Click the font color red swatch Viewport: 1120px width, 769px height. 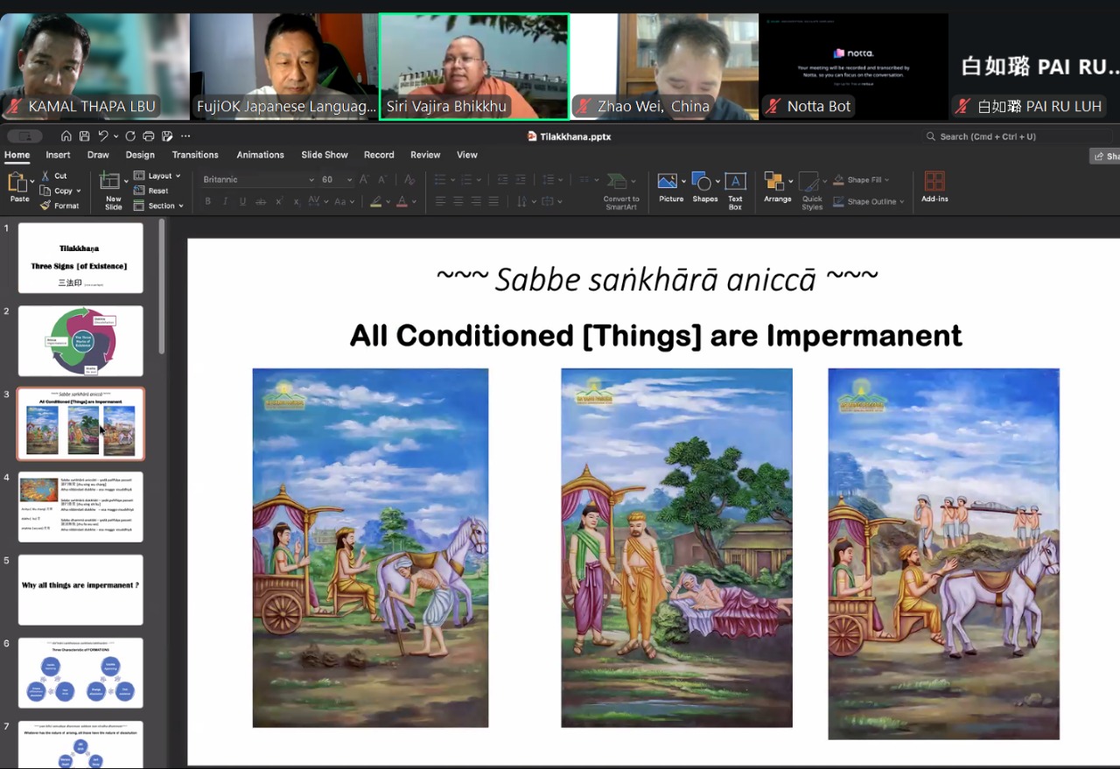tap(402, 201)
